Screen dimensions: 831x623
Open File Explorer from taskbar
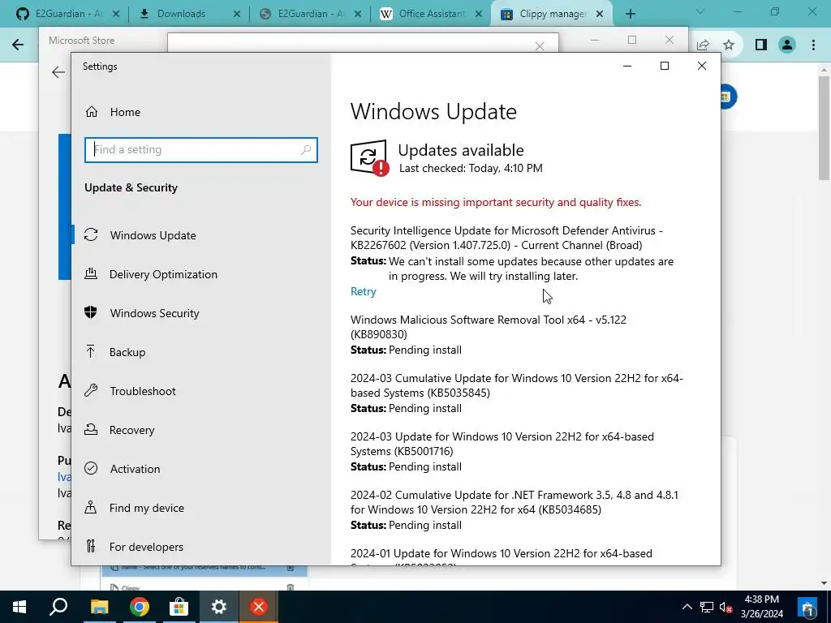(x=99, y=607)
